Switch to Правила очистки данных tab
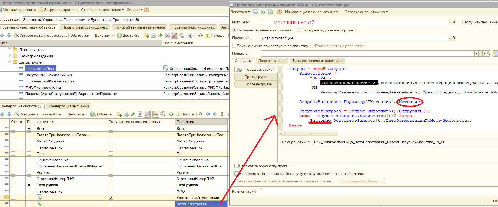The height and width of the screenshot is (207, 498). tap(193, 27)
